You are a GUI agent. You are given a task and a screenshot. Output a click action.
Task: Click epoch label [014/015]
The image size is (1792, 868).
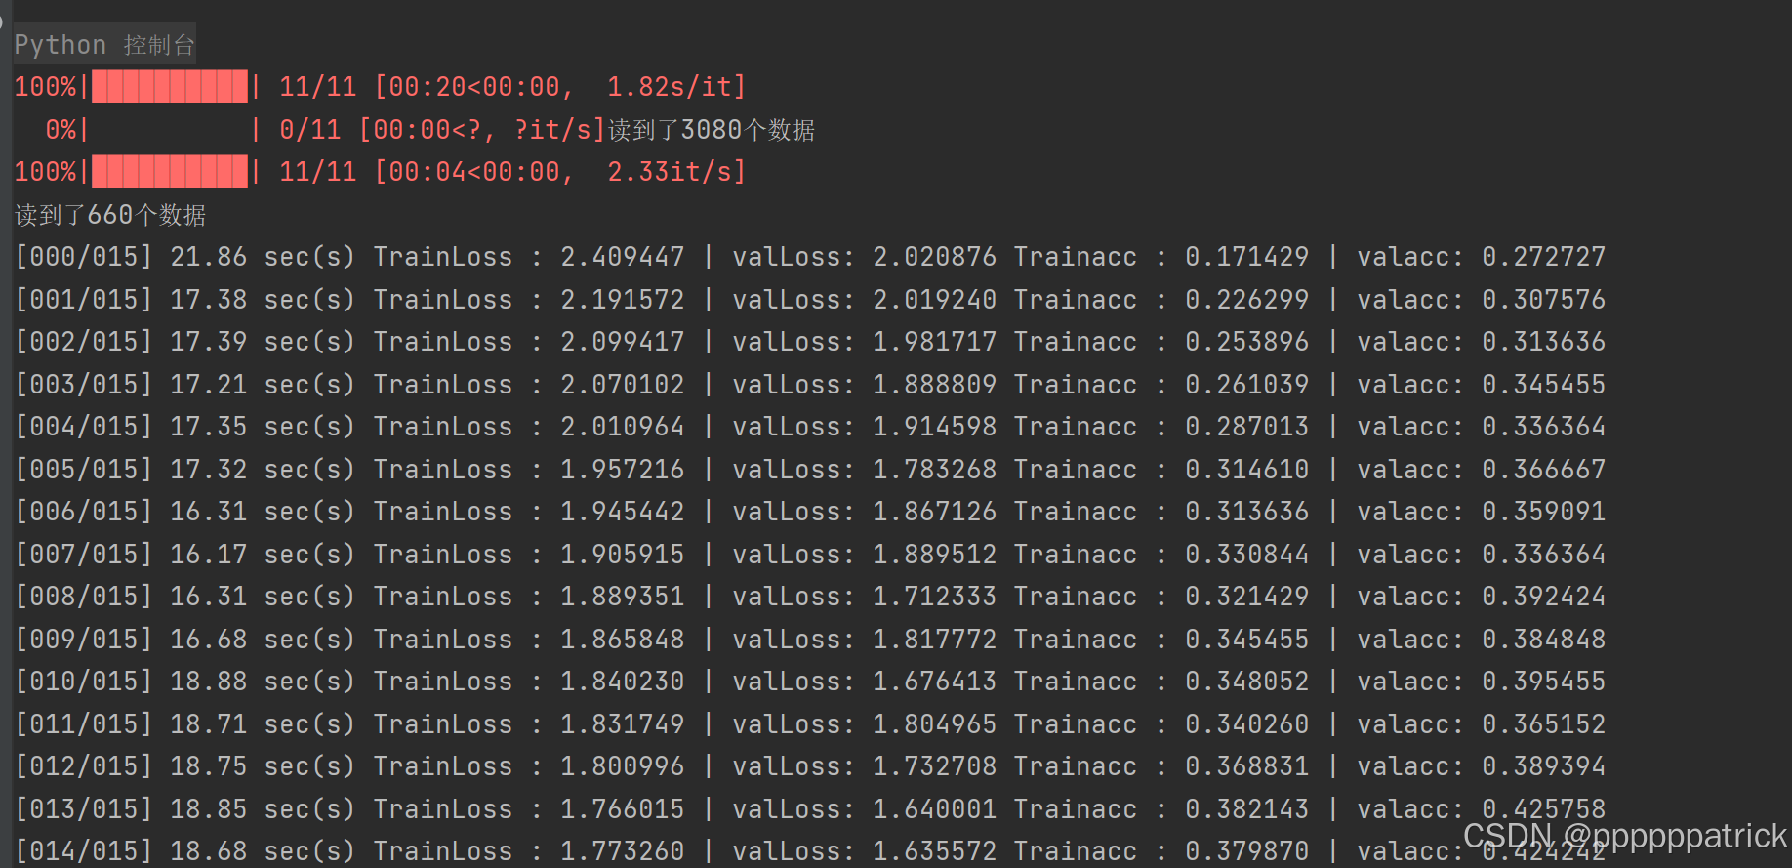coord(84,851)
